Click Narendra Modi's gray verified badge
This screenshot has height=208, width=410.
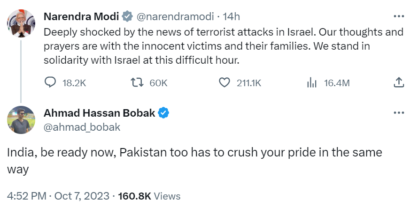pyautogui.click(x=127, y=17)
